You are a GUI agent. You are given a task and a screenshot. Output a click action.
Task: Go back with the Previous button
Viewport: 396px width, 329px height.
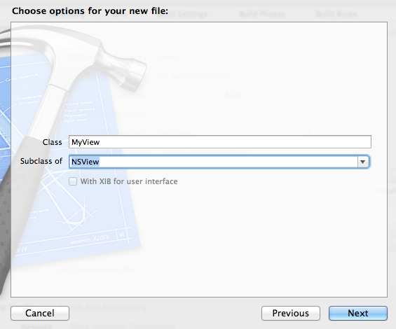point(291,313)
